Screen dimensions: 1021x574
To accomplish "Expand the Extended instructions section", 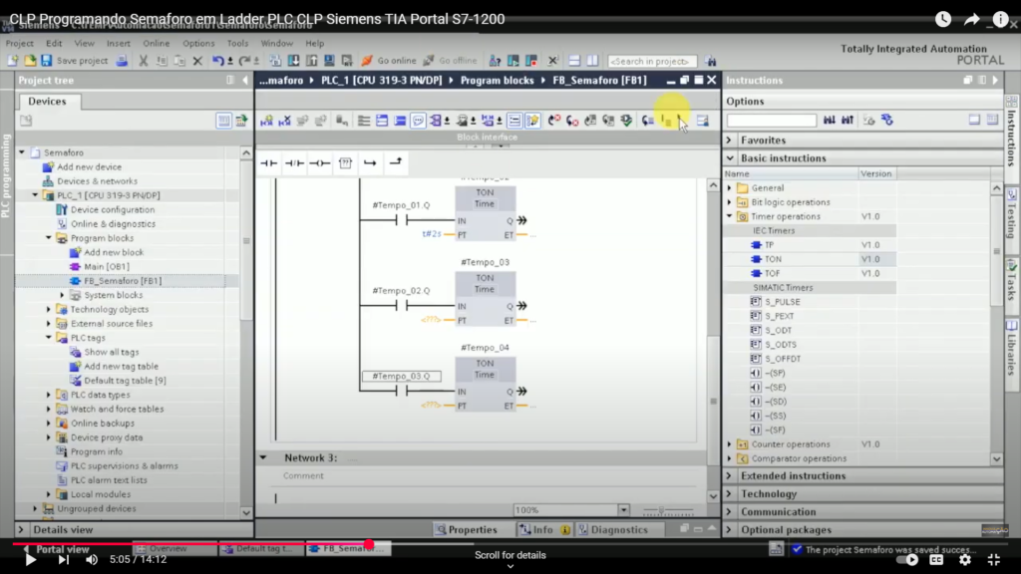I will click(729, 475).
